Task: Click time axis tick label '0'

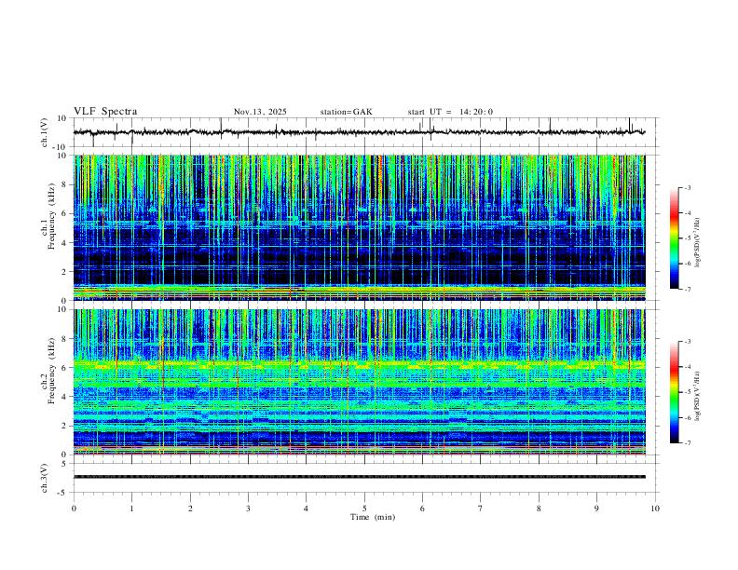Action: coord(74,509)
